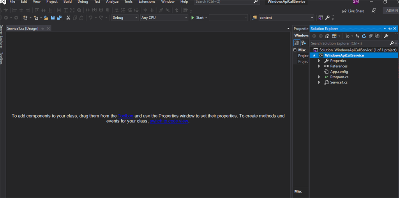Open the Any CPU platform dropdown
Viewport: 399px width, 198px height.
pyautogui.click(x=164, y=18)
